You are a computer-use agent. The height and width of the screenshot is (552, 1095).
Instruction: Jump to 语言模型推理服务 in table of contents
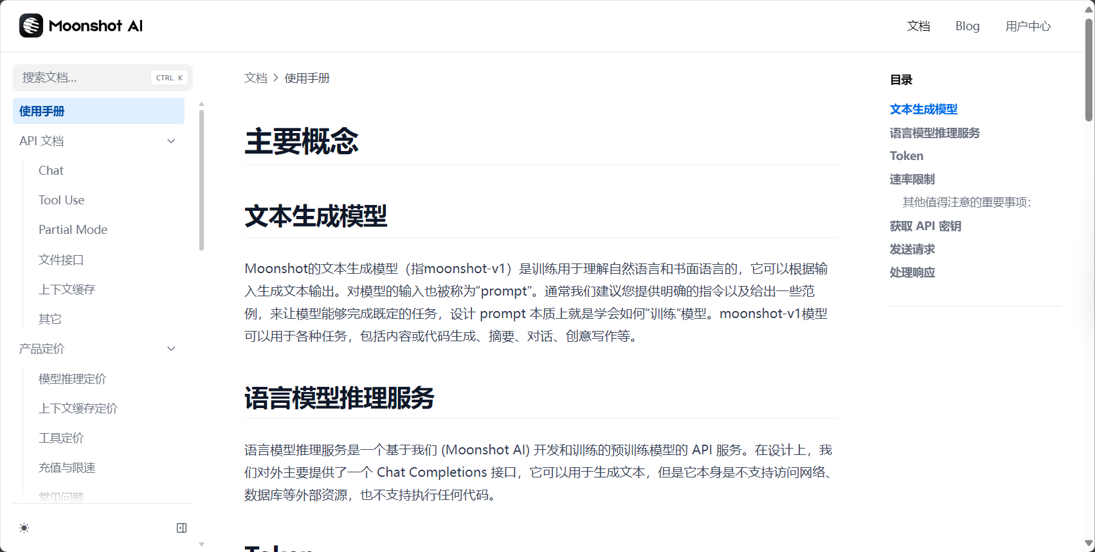tap(935, 133)
